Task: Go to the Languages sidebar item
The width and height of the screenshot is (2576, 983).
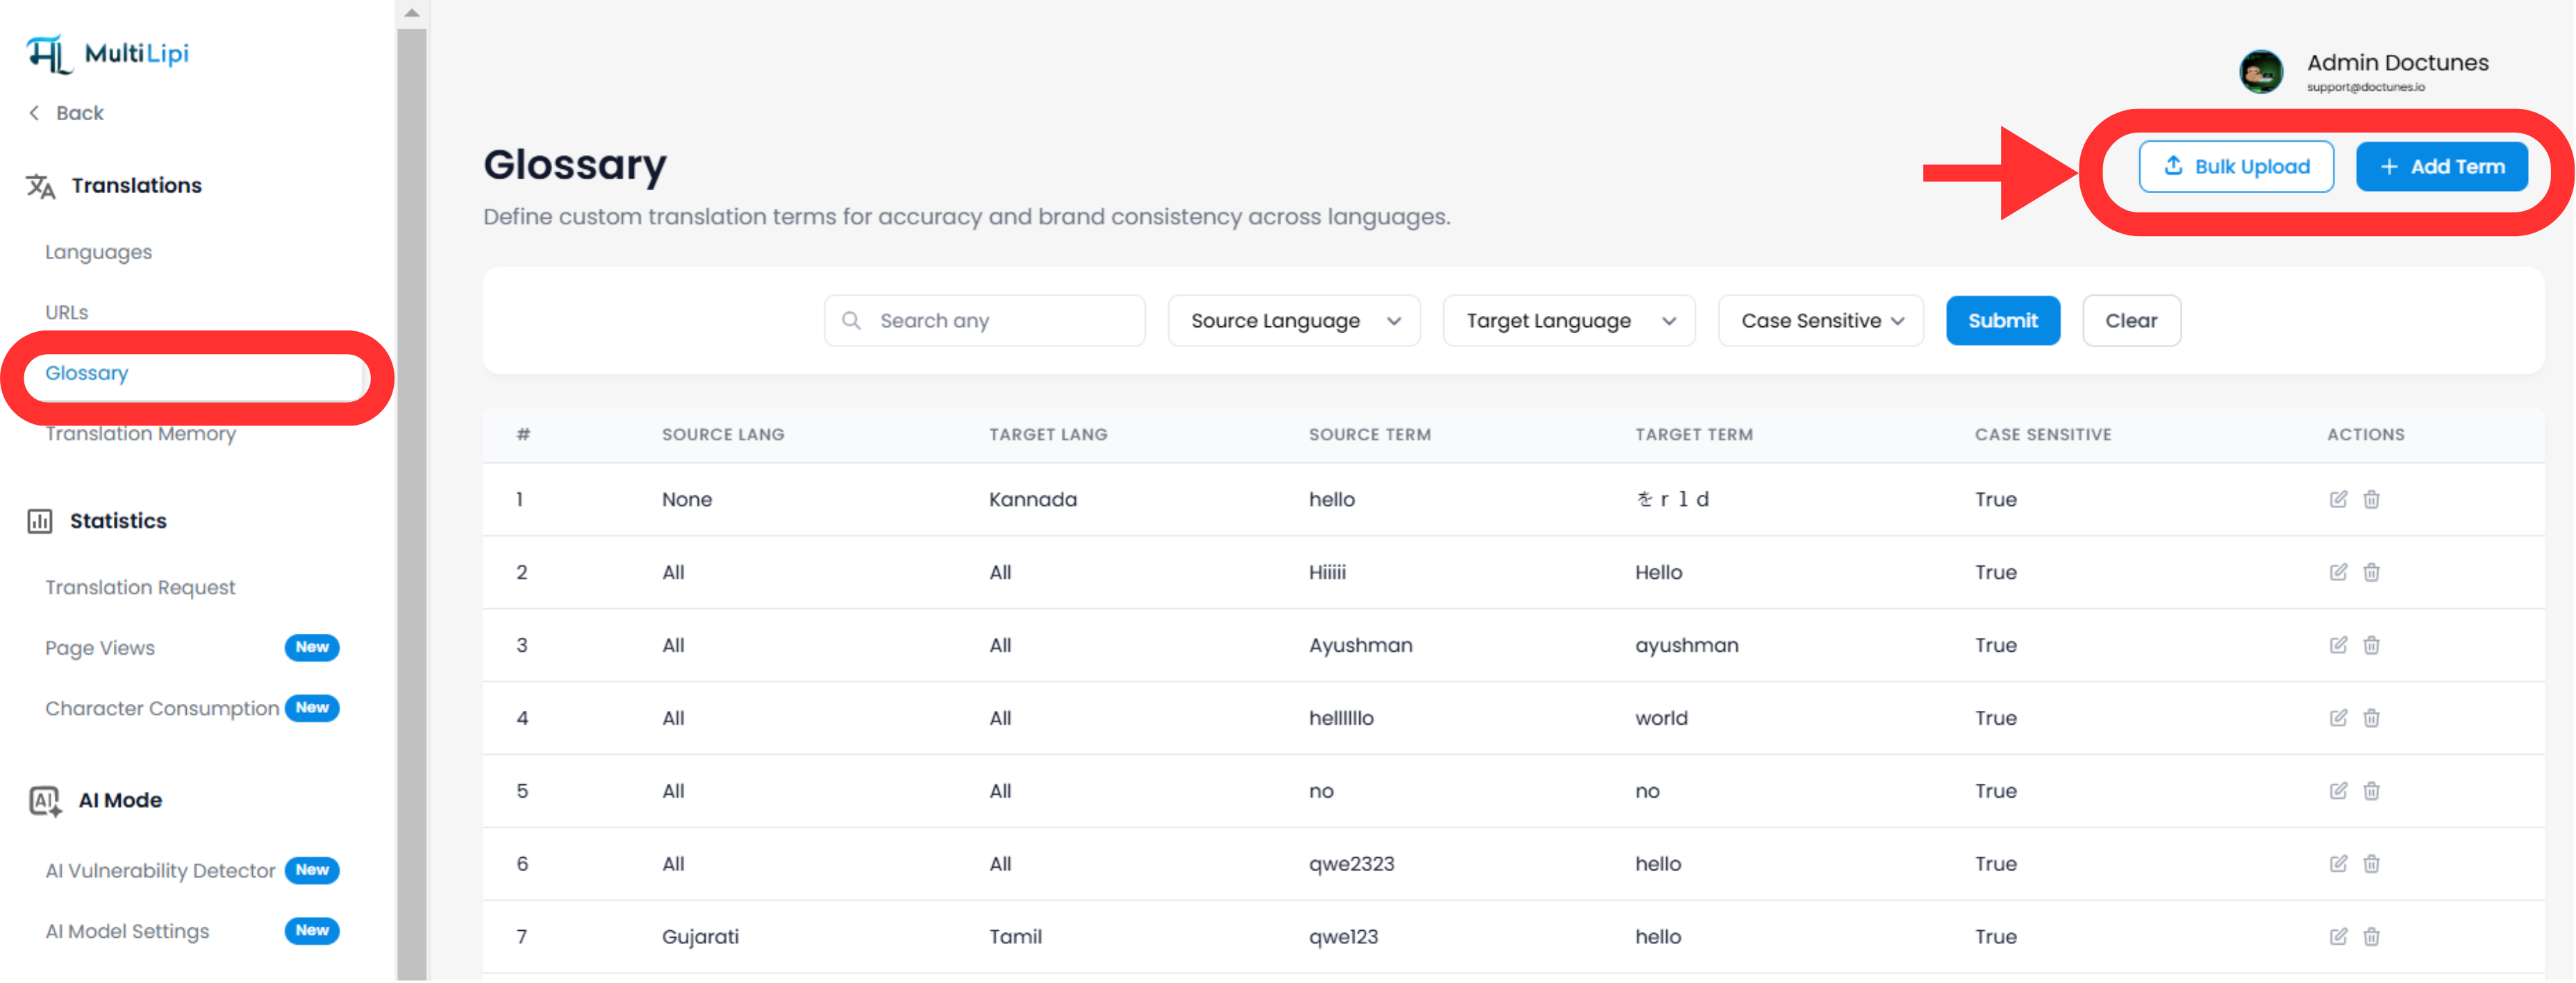Action: (x=98, y=252)
